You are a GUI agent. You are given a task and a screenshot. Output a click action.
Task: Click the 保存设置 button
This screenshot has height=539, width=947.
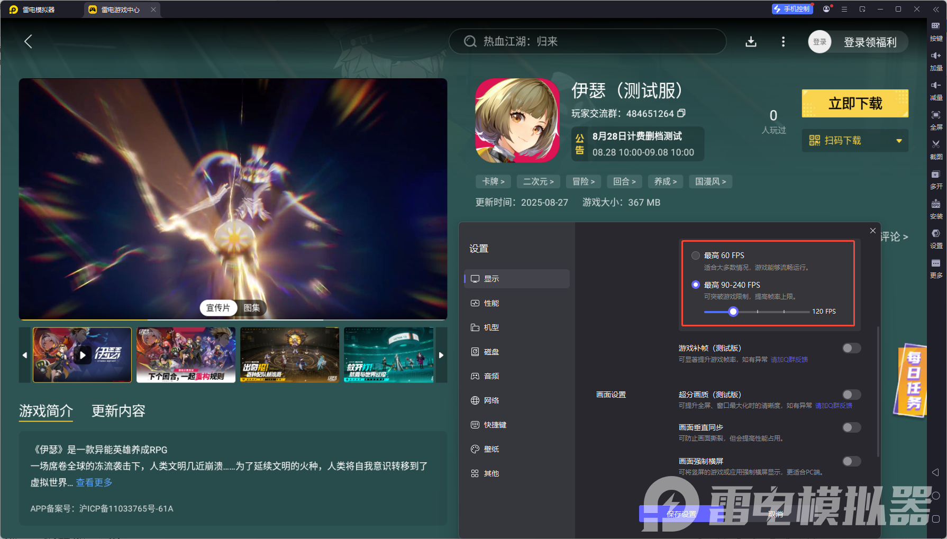pos(681,514)
